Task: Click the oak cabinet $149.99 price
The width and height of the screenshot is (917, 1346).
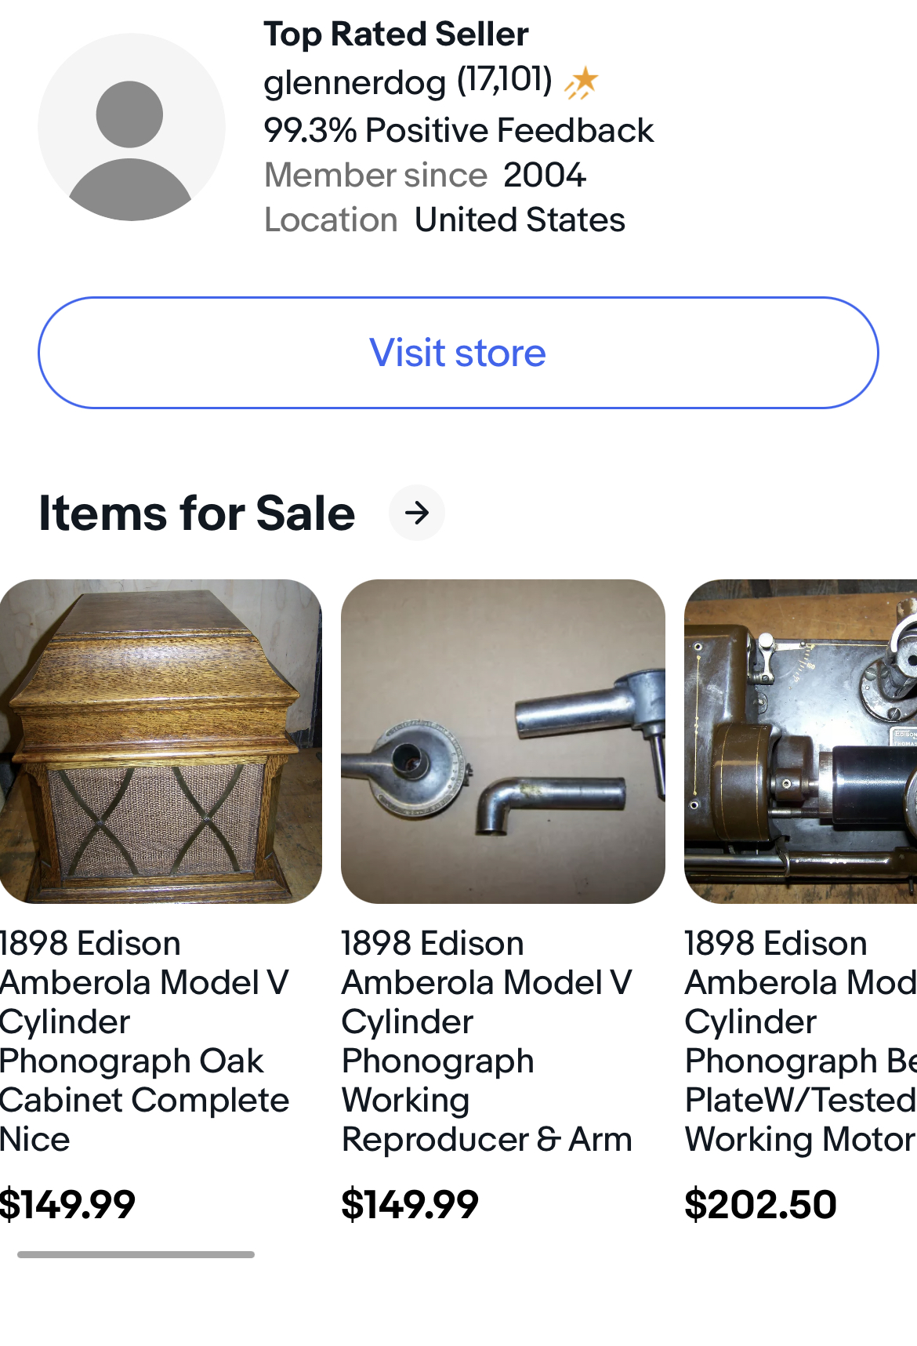Action: click(x=68, y=1204)
